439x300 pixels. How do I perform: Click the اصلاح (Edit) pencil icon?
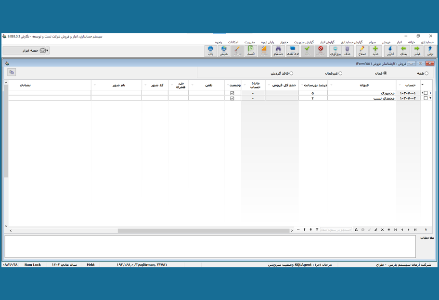[x=362, y=51]
